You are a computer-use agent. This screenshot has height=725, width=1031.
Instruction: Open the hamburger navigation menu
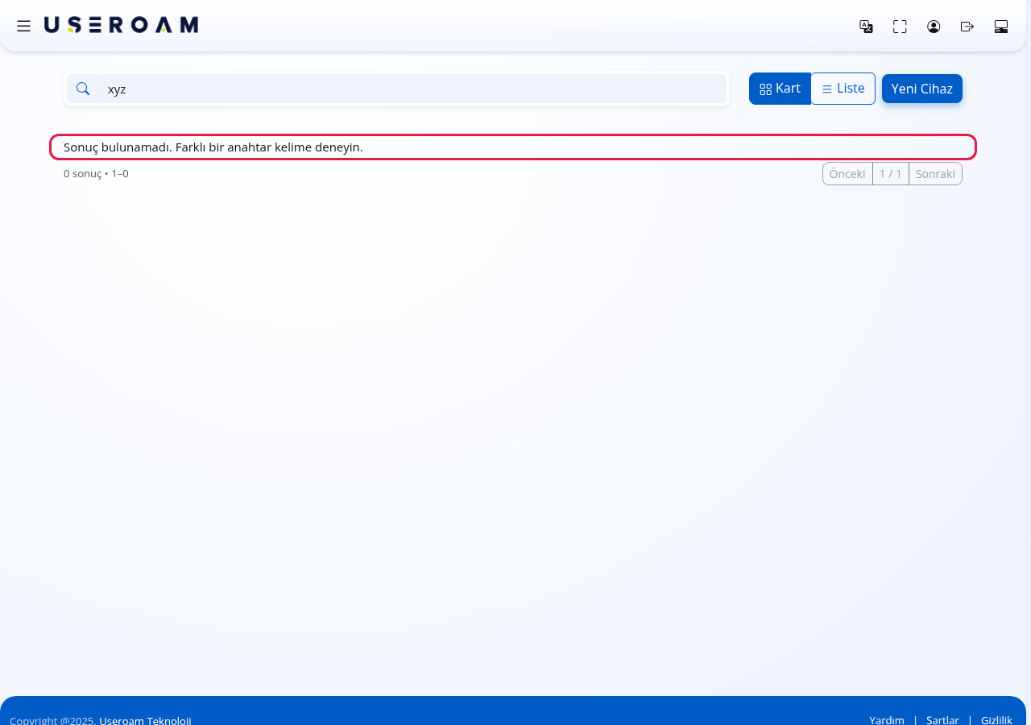click(x=24, y=26)
